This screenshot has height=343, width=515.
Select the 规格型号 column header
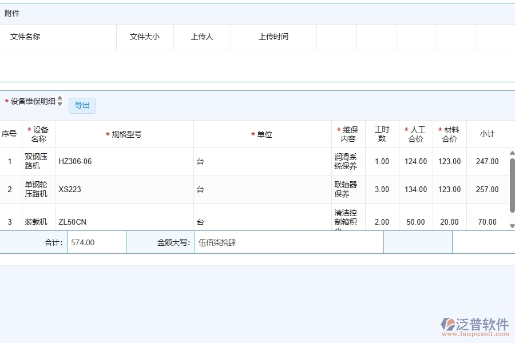125,134
